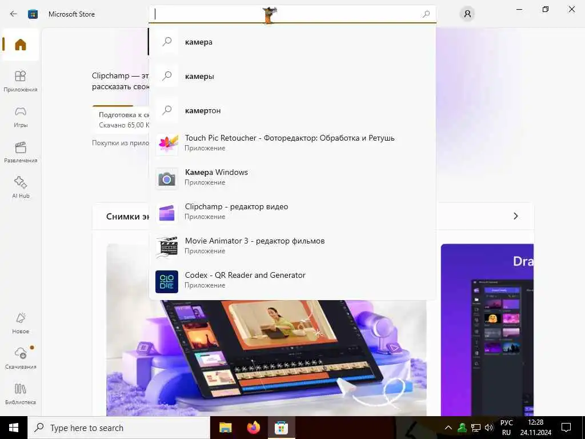Screen dimensions: 585x439
Task: Click the network tray icon
Action: [x=476, y=428]
